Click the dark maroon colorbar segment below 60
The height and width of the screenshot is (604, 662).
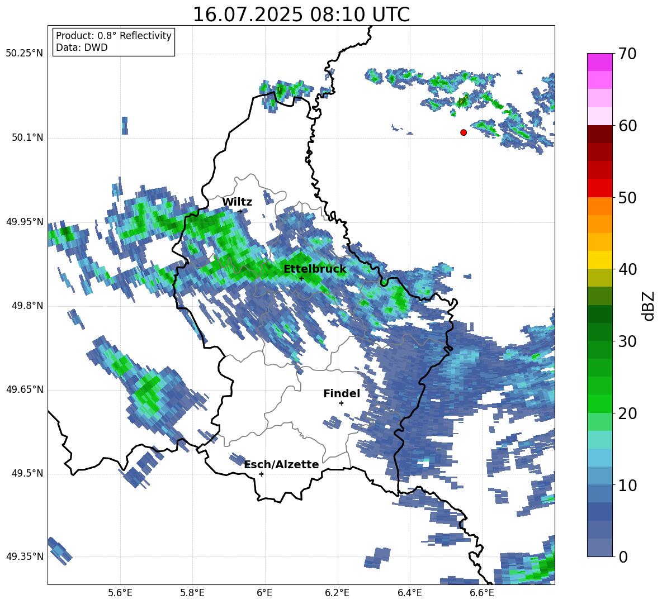pyautogui.click(x=599, y=134)
